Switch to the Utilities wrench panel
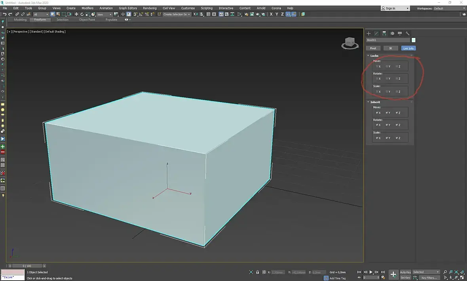467x281 pixels. click(x=408, y=34)
